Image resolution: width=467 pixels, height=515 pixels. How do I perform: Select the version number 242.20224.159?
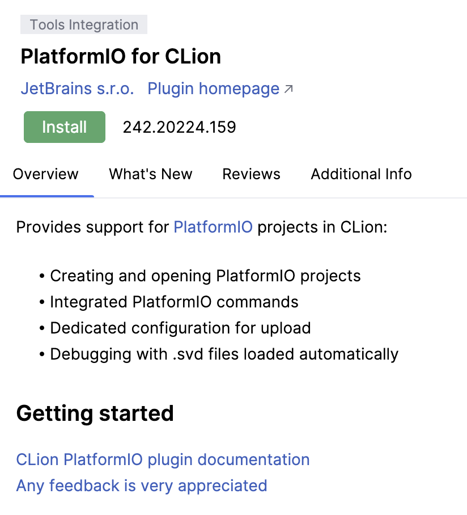[x=179, y=127]
